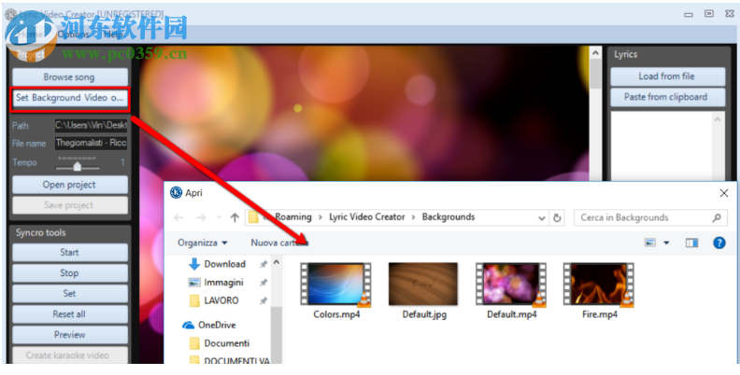Viewport: 740px width, 375px height.
Task: Click the Backgrounds breadcrumb segment
Action: click(448, 217)
